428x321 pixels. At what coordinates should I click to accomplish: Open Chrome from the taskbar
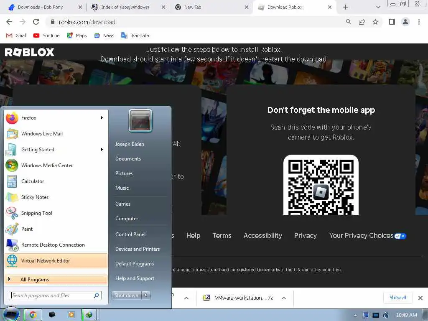coord(33,315)
